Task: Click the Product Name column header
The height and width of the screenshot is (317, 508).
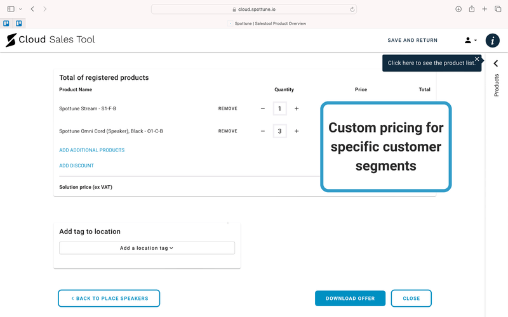Action: tap(76, 89)
